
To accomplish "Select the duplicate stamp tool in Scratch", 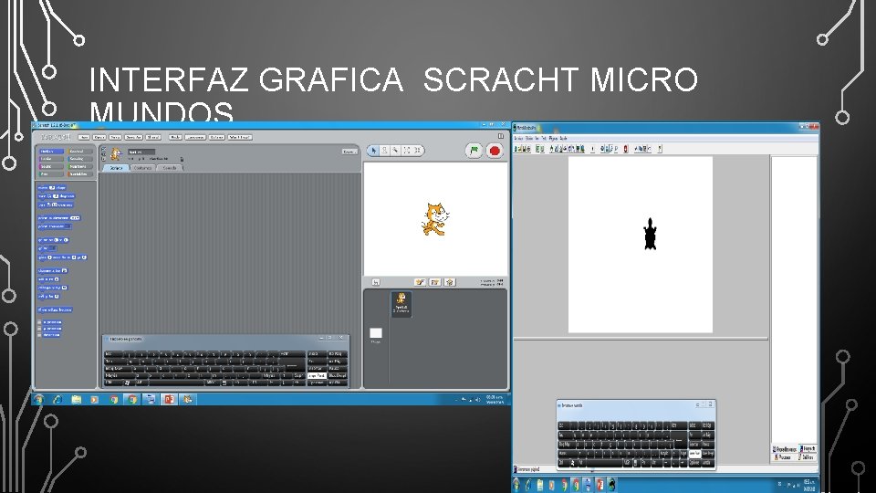I will coord(384,151).
